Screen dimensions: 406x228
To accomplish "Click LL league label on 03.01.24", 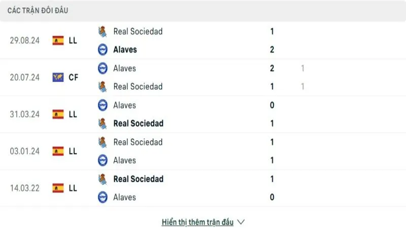I will pos(73,151).
